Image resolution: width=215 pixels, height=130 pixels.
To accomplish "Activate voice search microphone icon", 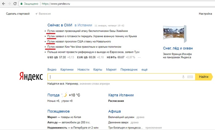I will click(x=183, y=77).
